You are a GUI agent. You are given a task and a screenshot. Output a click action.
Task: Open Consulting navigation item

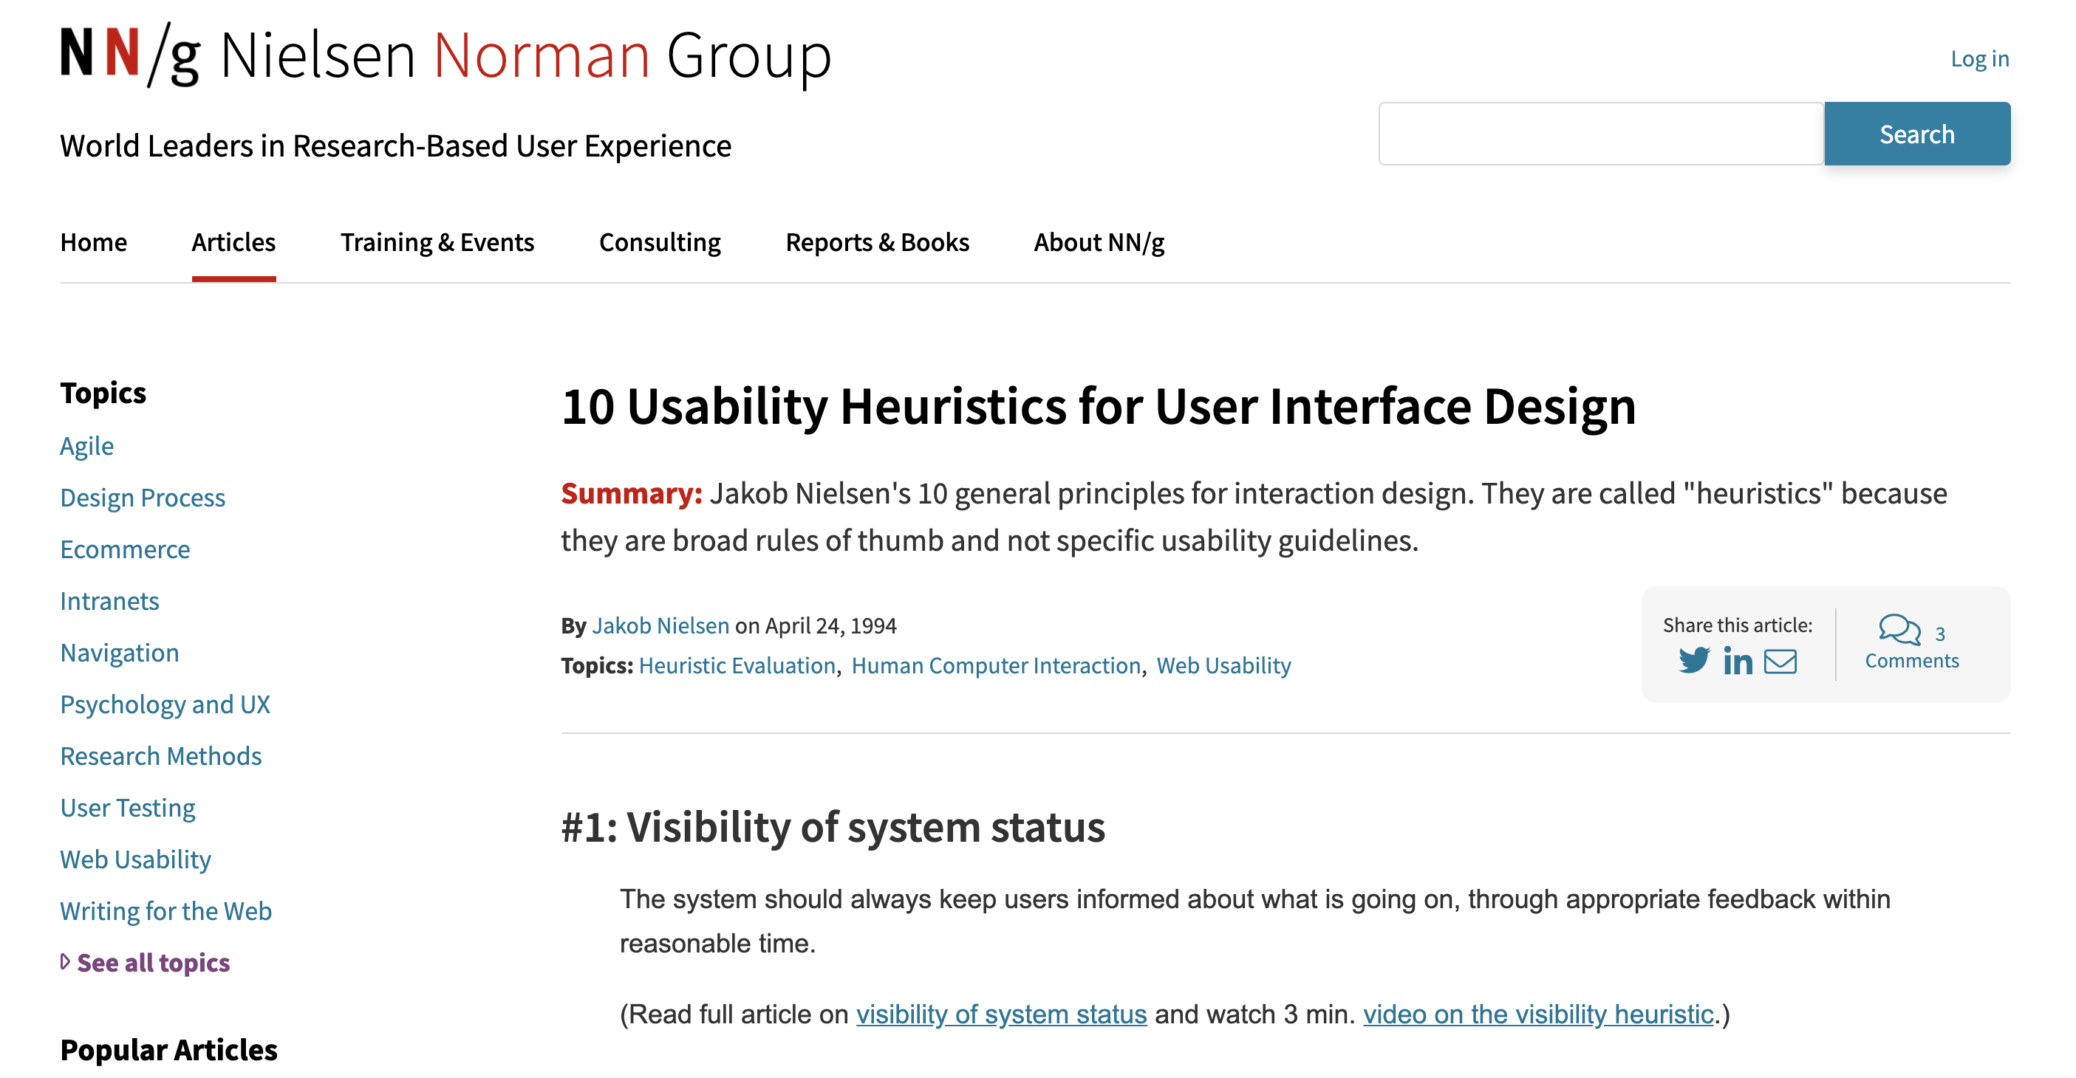659,241
